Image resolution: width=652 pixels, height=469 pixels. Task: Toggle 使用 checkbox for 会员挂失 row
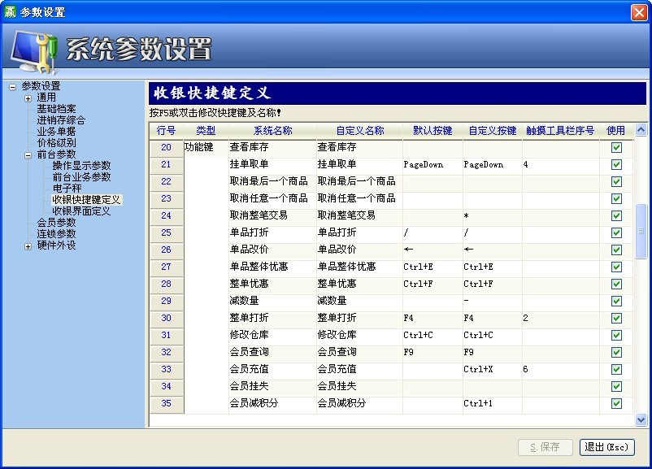click(616, 386)
